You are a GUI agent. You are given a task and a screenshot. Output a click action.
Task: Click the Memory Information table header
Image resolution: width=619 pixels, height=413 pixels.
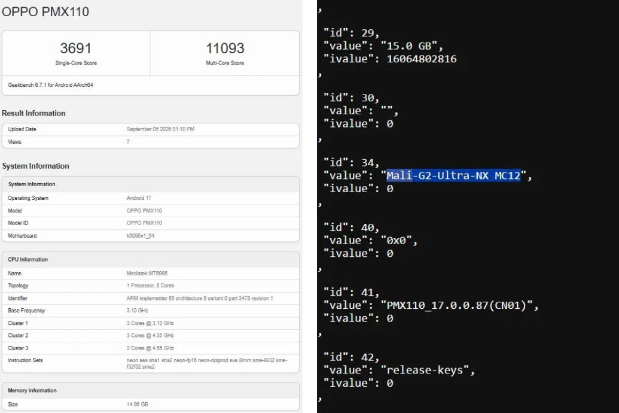[x=150, y=390]
